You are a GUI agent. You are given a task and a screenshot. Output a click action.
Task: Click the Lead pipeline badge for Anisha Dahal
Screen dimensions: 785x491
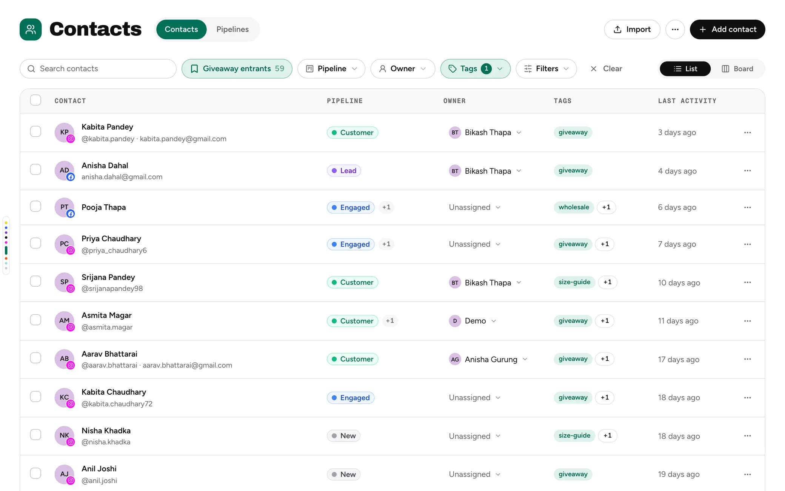(344, 171)
